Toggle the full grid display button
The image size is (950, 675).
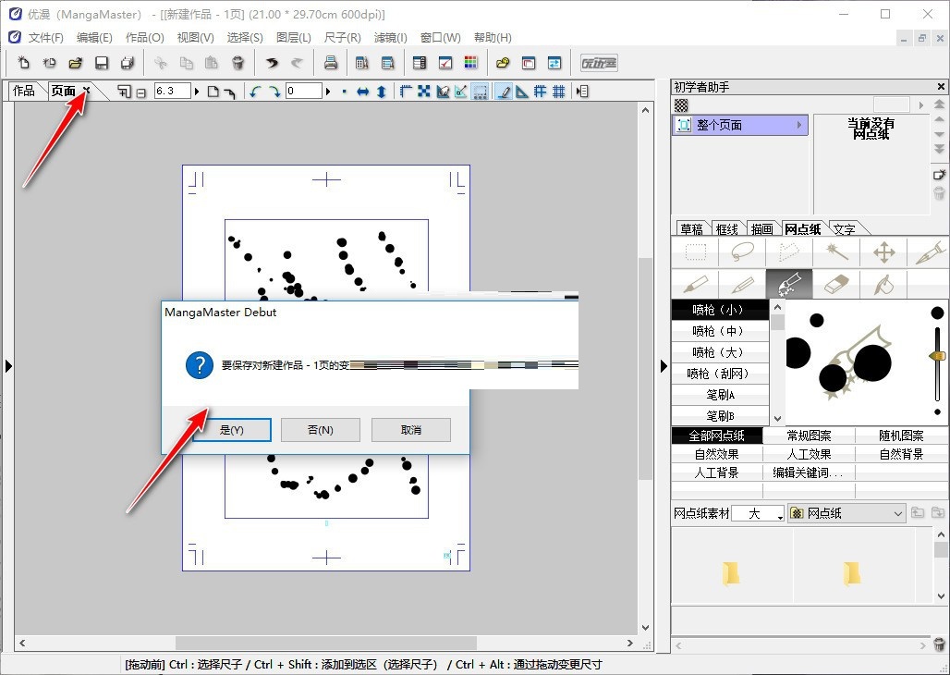click(558, 92)
